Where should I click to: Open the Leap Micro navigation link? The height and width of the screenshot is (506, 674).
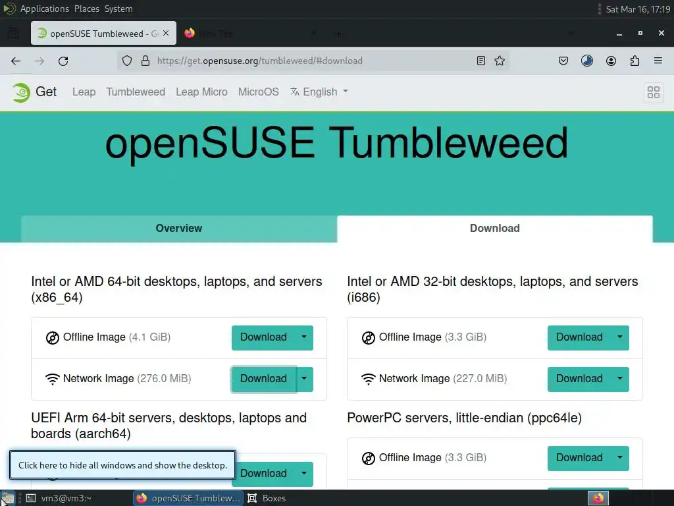click(x=201, y=92)
